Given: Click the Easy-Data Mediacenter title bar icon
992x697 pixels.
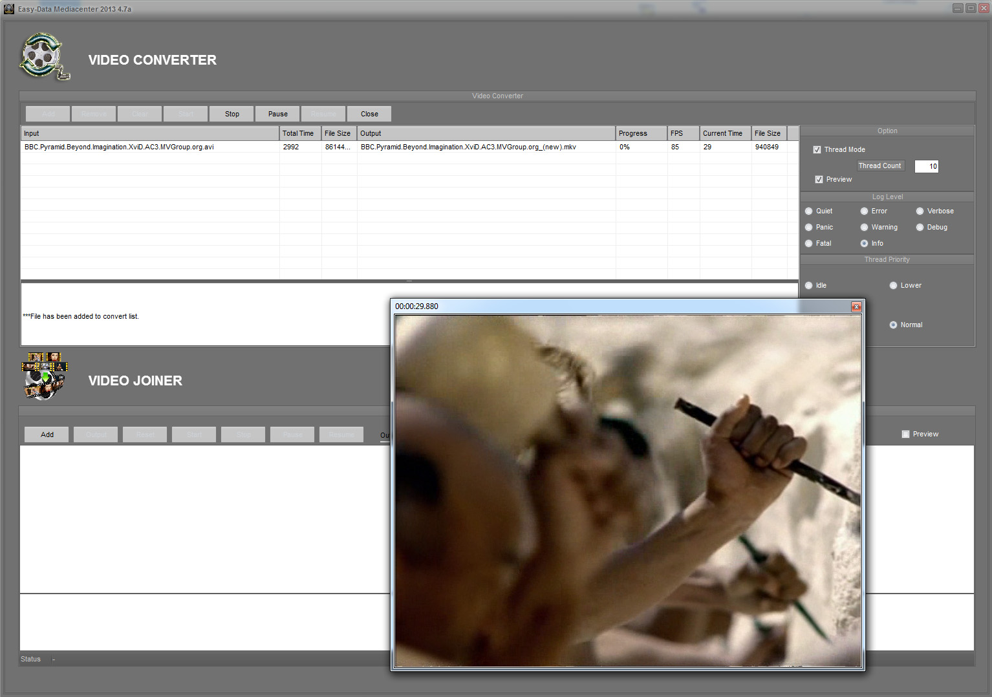Looking at the screenshot, I should [9, 9].
